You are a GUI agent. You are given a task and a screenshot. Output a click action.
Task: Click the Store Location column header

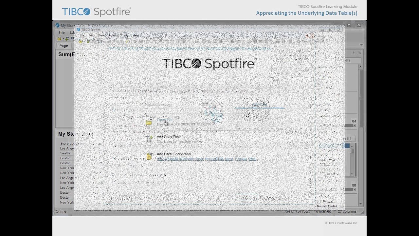pos(67,144)
